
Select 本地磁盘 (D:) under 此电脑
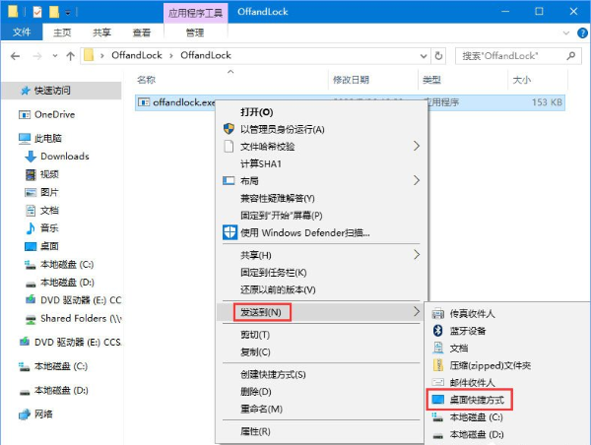[x=67, y=283]
